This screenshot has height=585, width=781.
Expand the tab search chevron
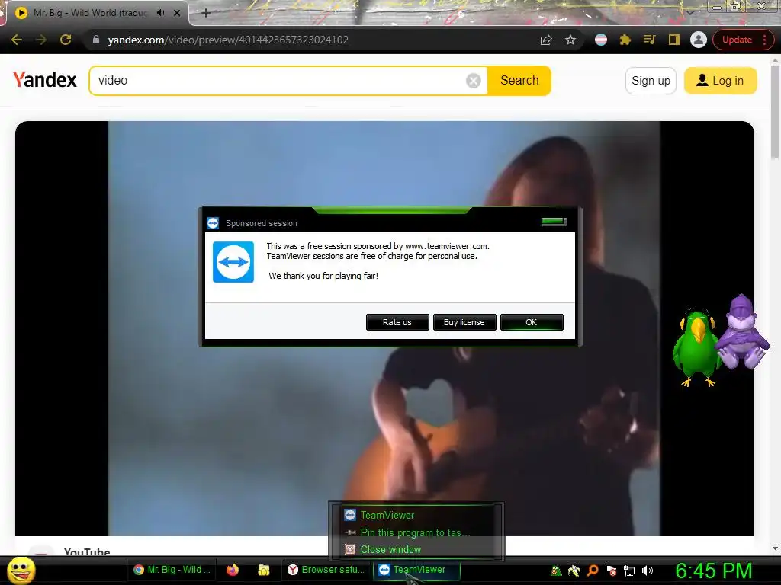[689, 12]
